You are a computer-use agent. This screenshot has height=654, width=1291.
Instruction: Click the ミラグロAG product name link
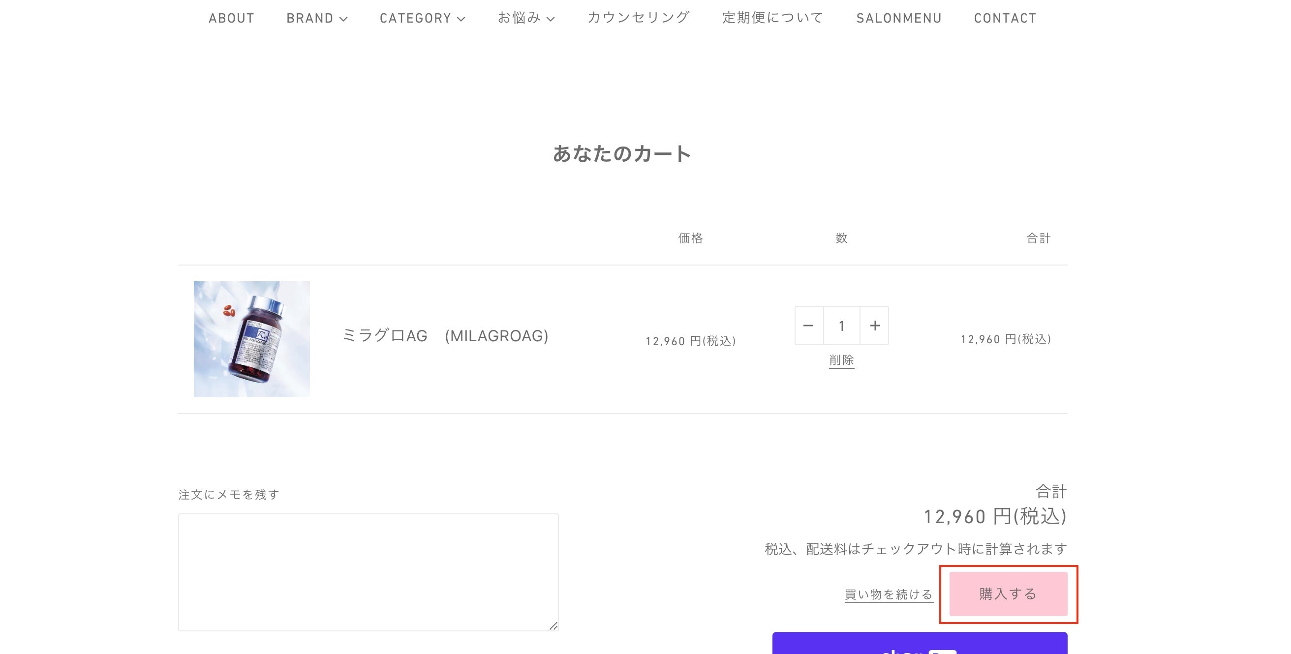point(445,335)
